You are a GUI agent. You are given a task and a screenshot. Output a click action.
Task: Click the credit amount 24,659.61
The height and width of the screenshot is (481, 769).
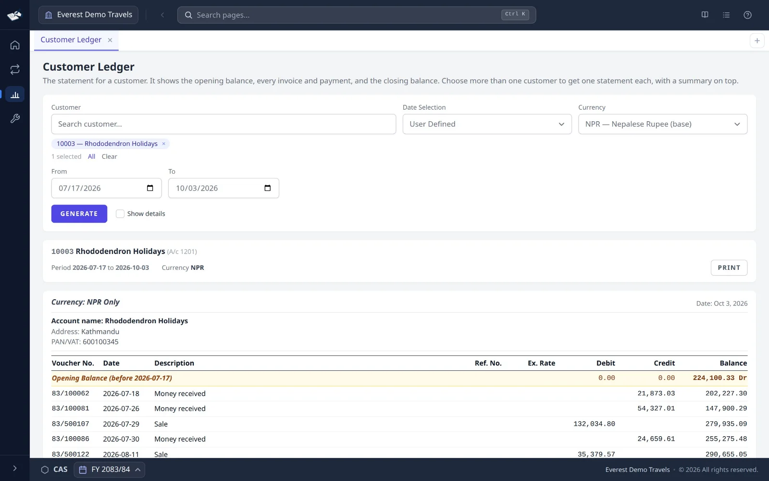click(656, 439)
